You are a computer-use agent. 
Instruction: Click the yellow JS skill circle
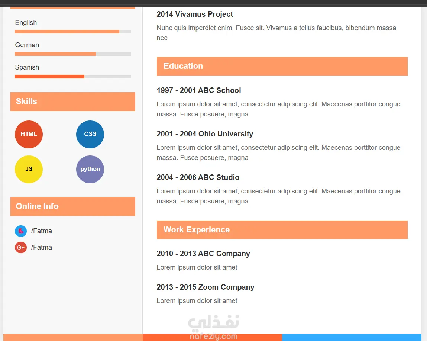click(29, 169)
